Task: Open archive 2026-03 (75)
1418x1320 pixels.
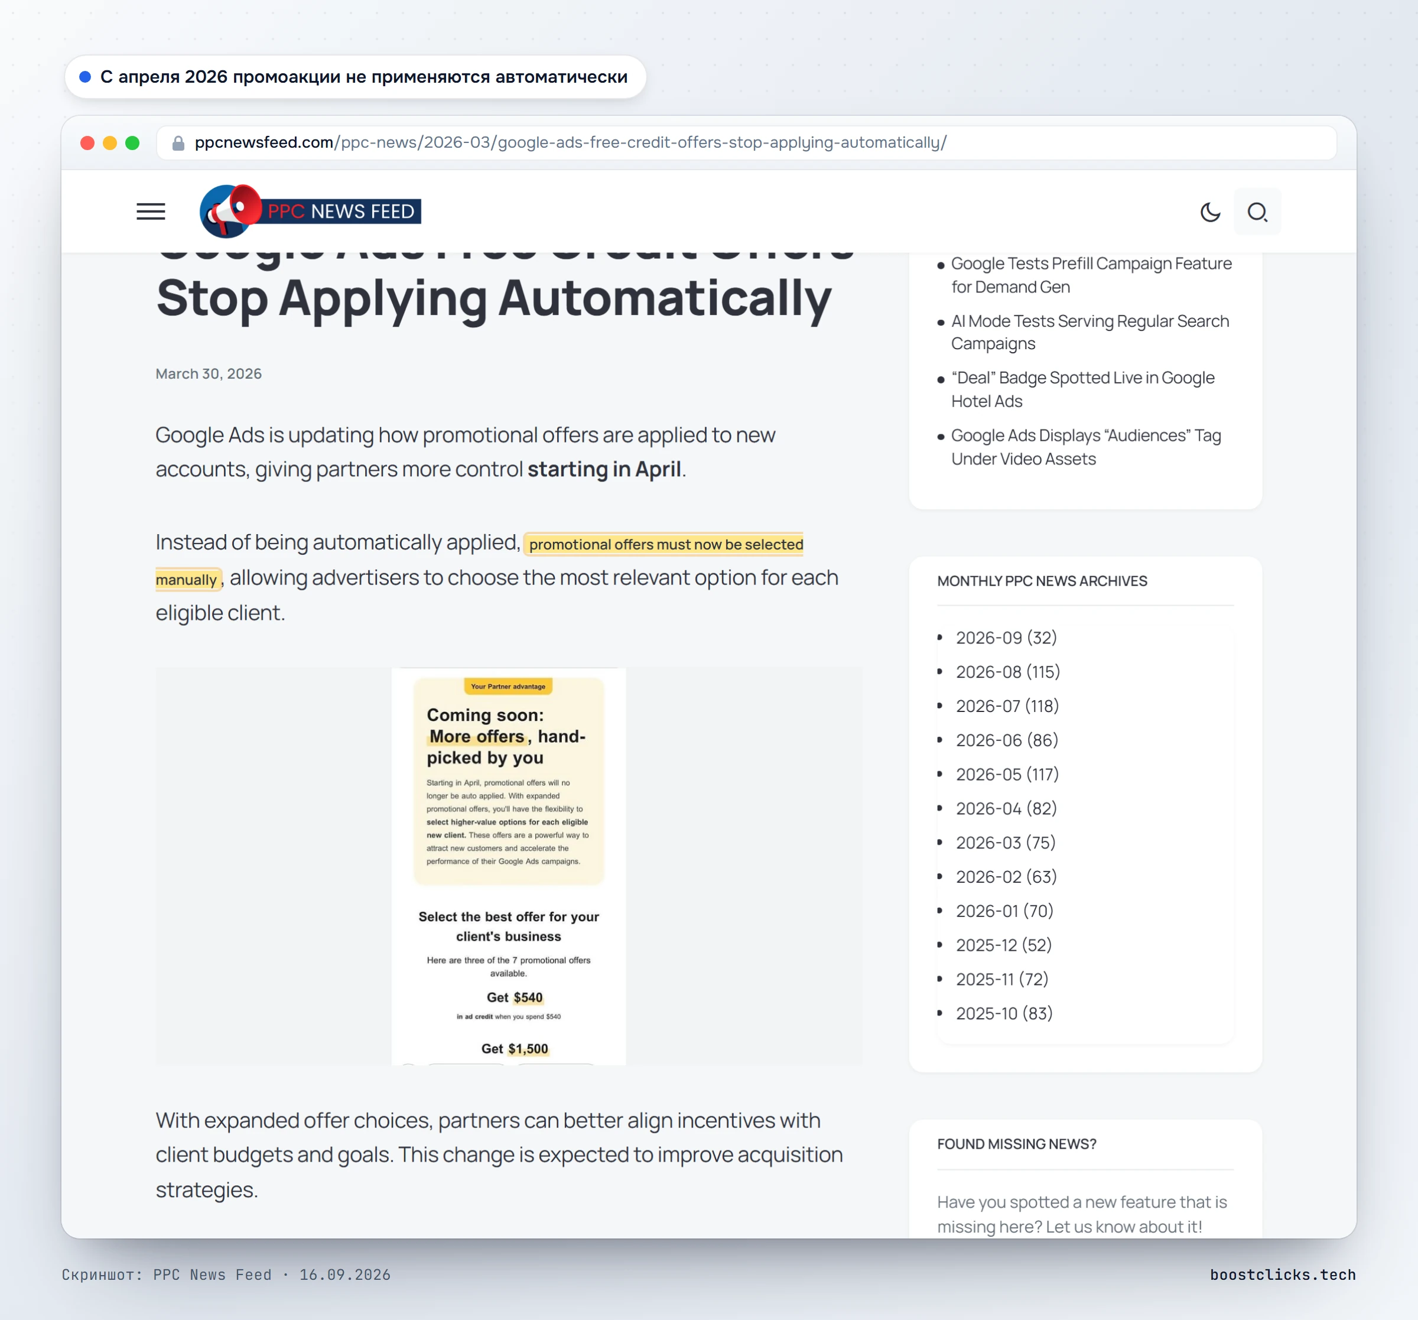Action: point(1005,843)
